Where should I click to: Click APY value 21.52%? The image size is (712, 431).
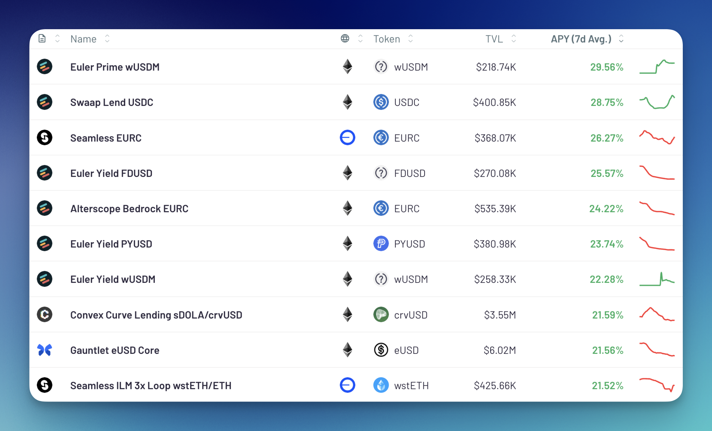607,386
